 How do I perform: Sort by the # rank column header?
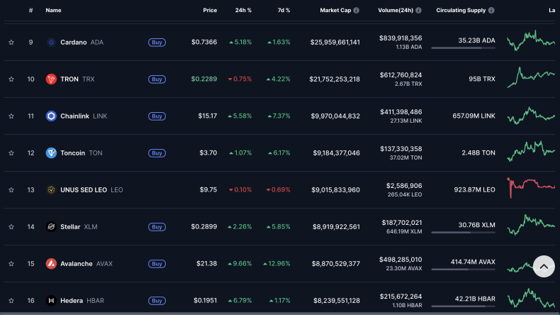tap(30, 11)
